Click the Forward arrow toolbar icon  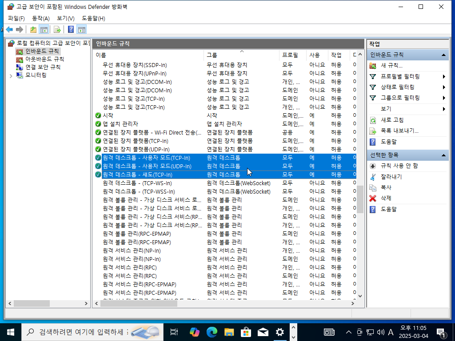coord(19,30)
